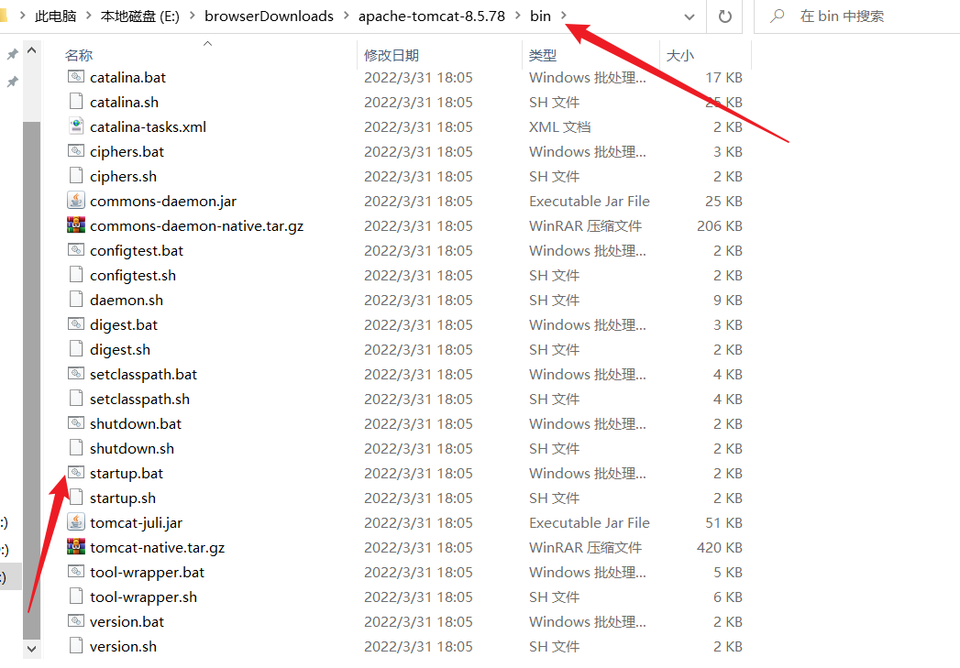Expand the chevron after apache-tomcat-8.5.78 in path
The image size is (960, 668).
pos(518,16)
